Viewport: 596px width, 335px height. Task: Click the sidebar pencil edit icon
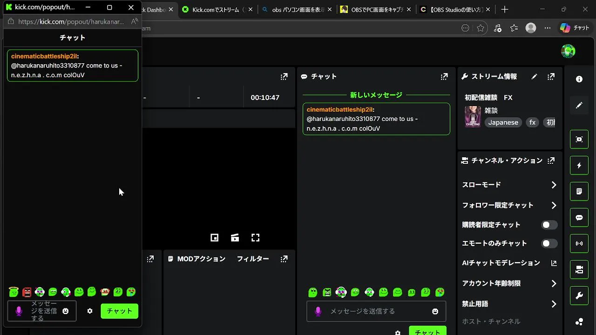pyautogui.click(x=579, y=106)
